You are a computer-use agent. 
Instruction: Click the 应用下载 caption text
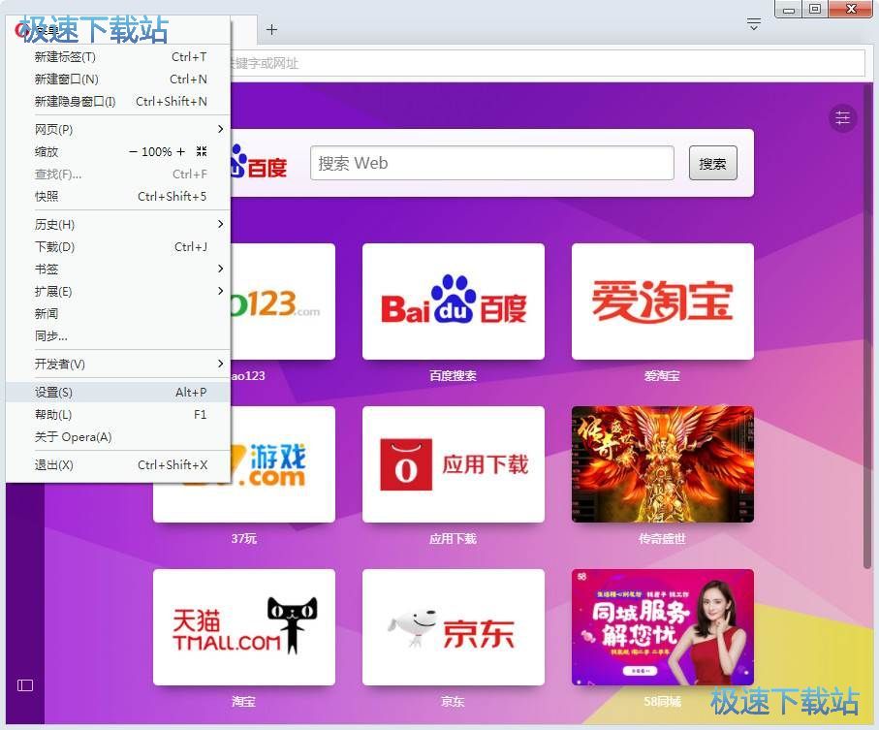pos(453,539)
